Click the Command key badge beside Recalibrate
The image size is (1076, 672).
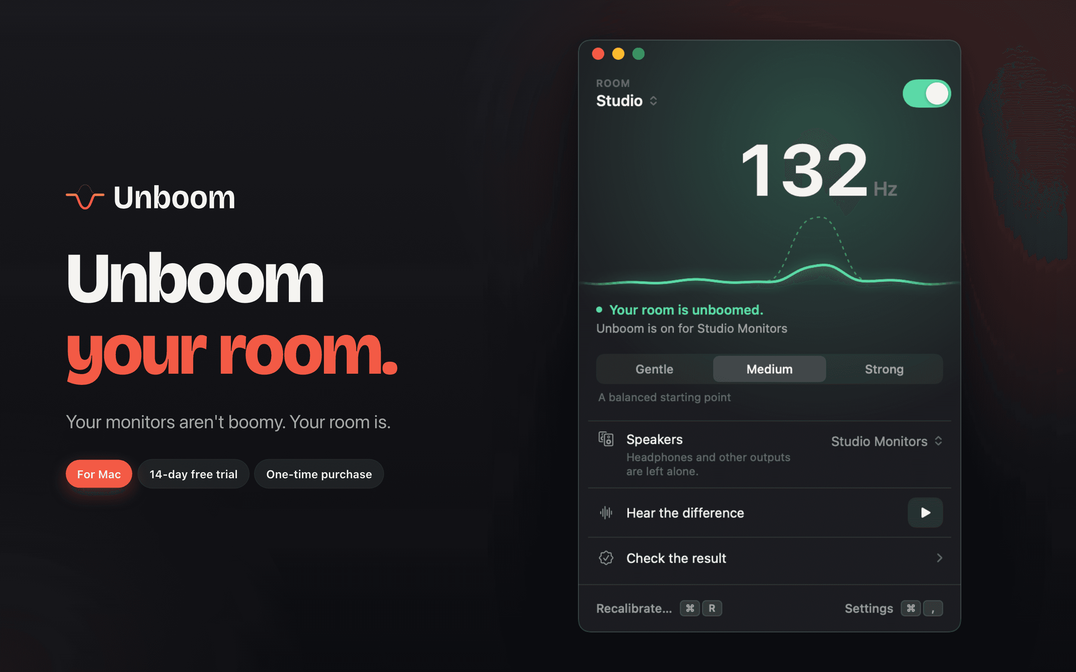[x=690, y=608]
